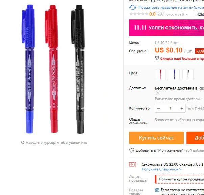The width and height of the screenshot is (204, 195).
Task: Click the pink 11.11 sale banner
Action: 167,28
